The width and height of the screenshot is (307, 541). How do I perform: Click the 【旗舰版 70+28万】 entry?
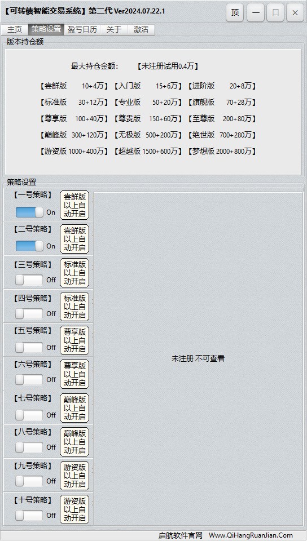[222, 102]
